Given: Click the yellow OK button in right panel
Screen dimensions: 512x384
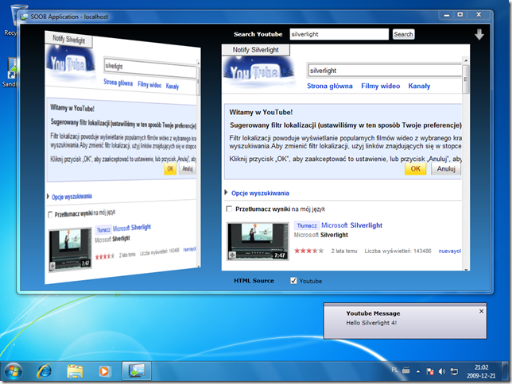Looking at the screenshot, I should (415, 169).
